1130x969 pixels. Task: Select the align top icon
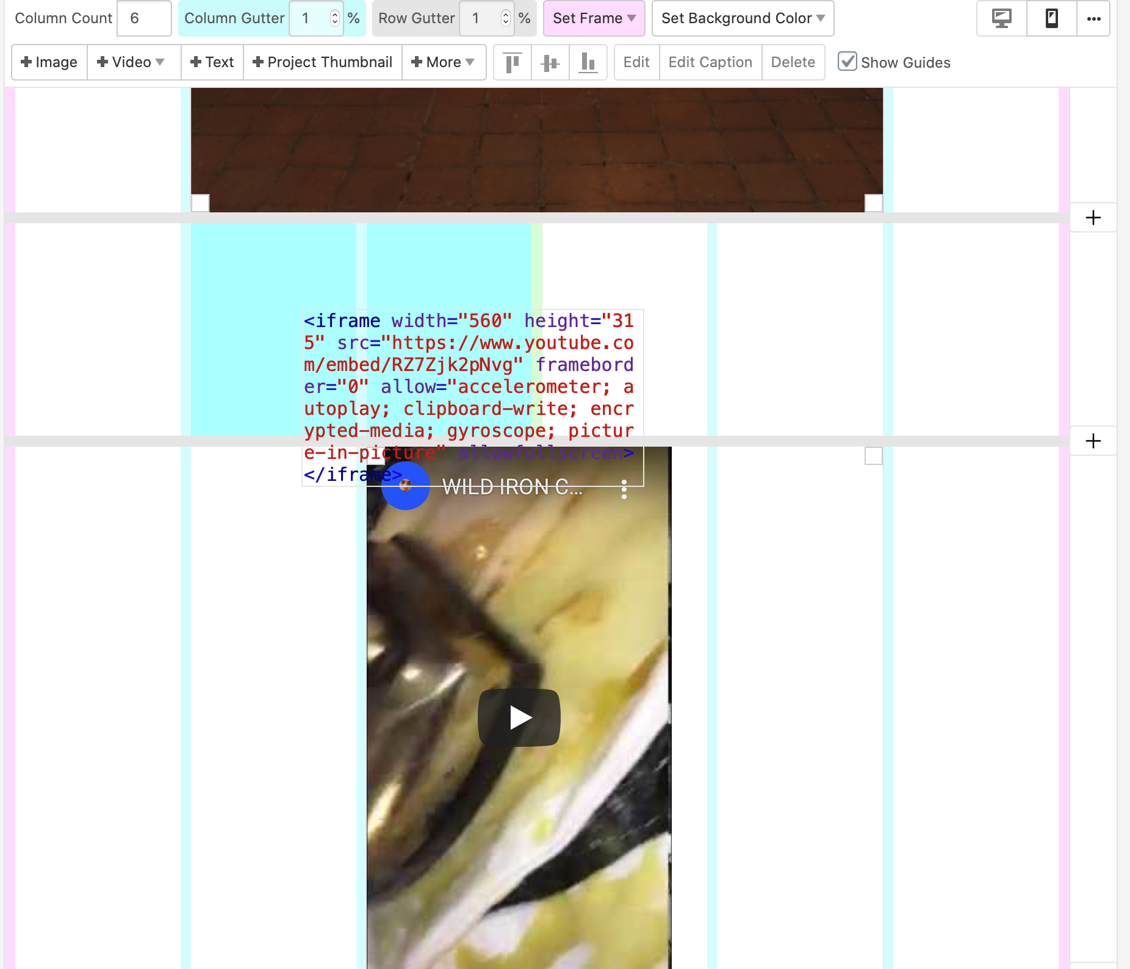click(512, 62)
